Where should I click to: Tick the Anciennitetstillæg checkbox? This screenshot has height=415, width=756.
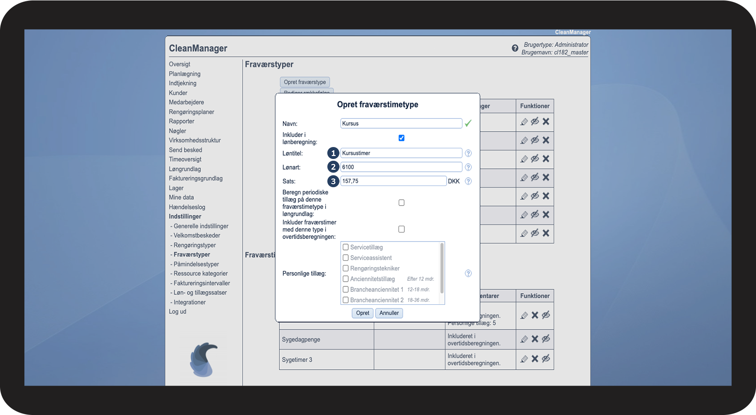click(x=346, y=279)
